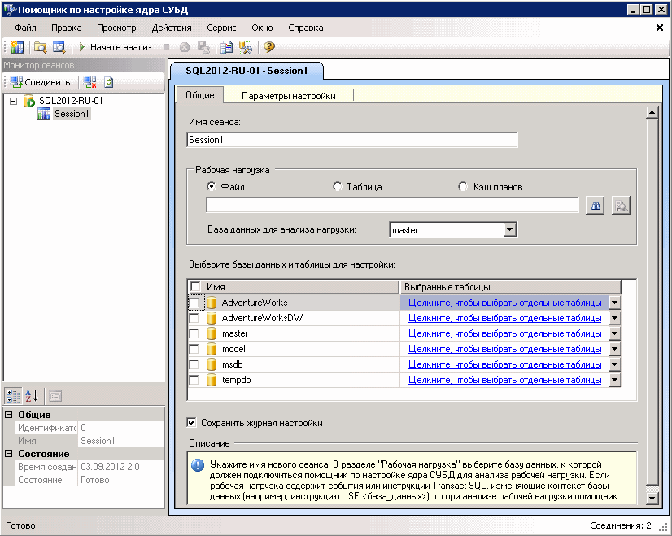The image size is (672, 536).
Task: Click msdb row select-tables link
Action: click(x=504, y=364)
